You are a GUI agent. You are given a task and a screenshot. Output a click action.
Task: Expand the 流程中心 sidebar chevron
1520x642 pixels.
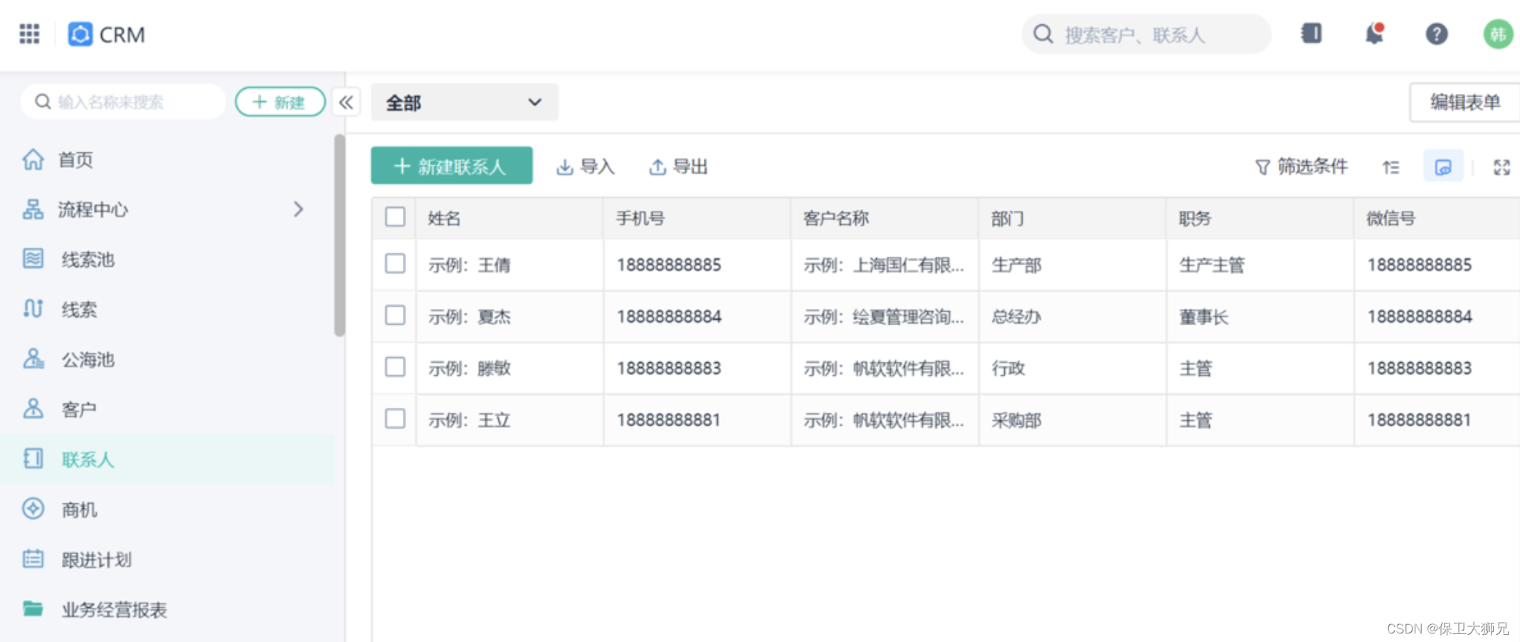tap(299, 209)
